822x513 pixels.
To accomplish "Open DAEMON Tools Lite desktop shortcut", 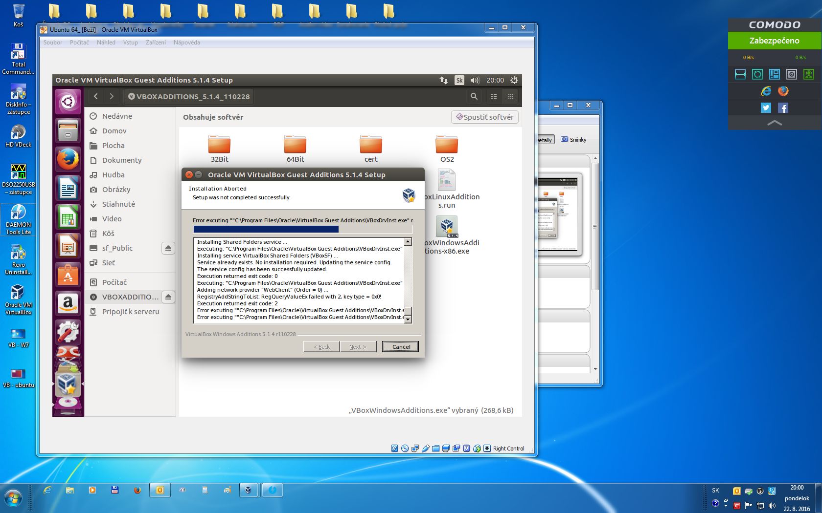I will (x=18, y=219).
